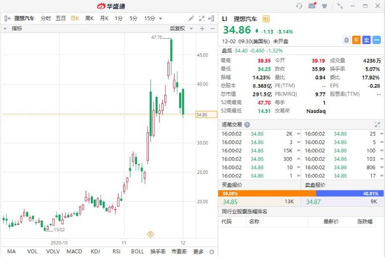
Task: Open the messages envelope icon
Action: (312, 6)
